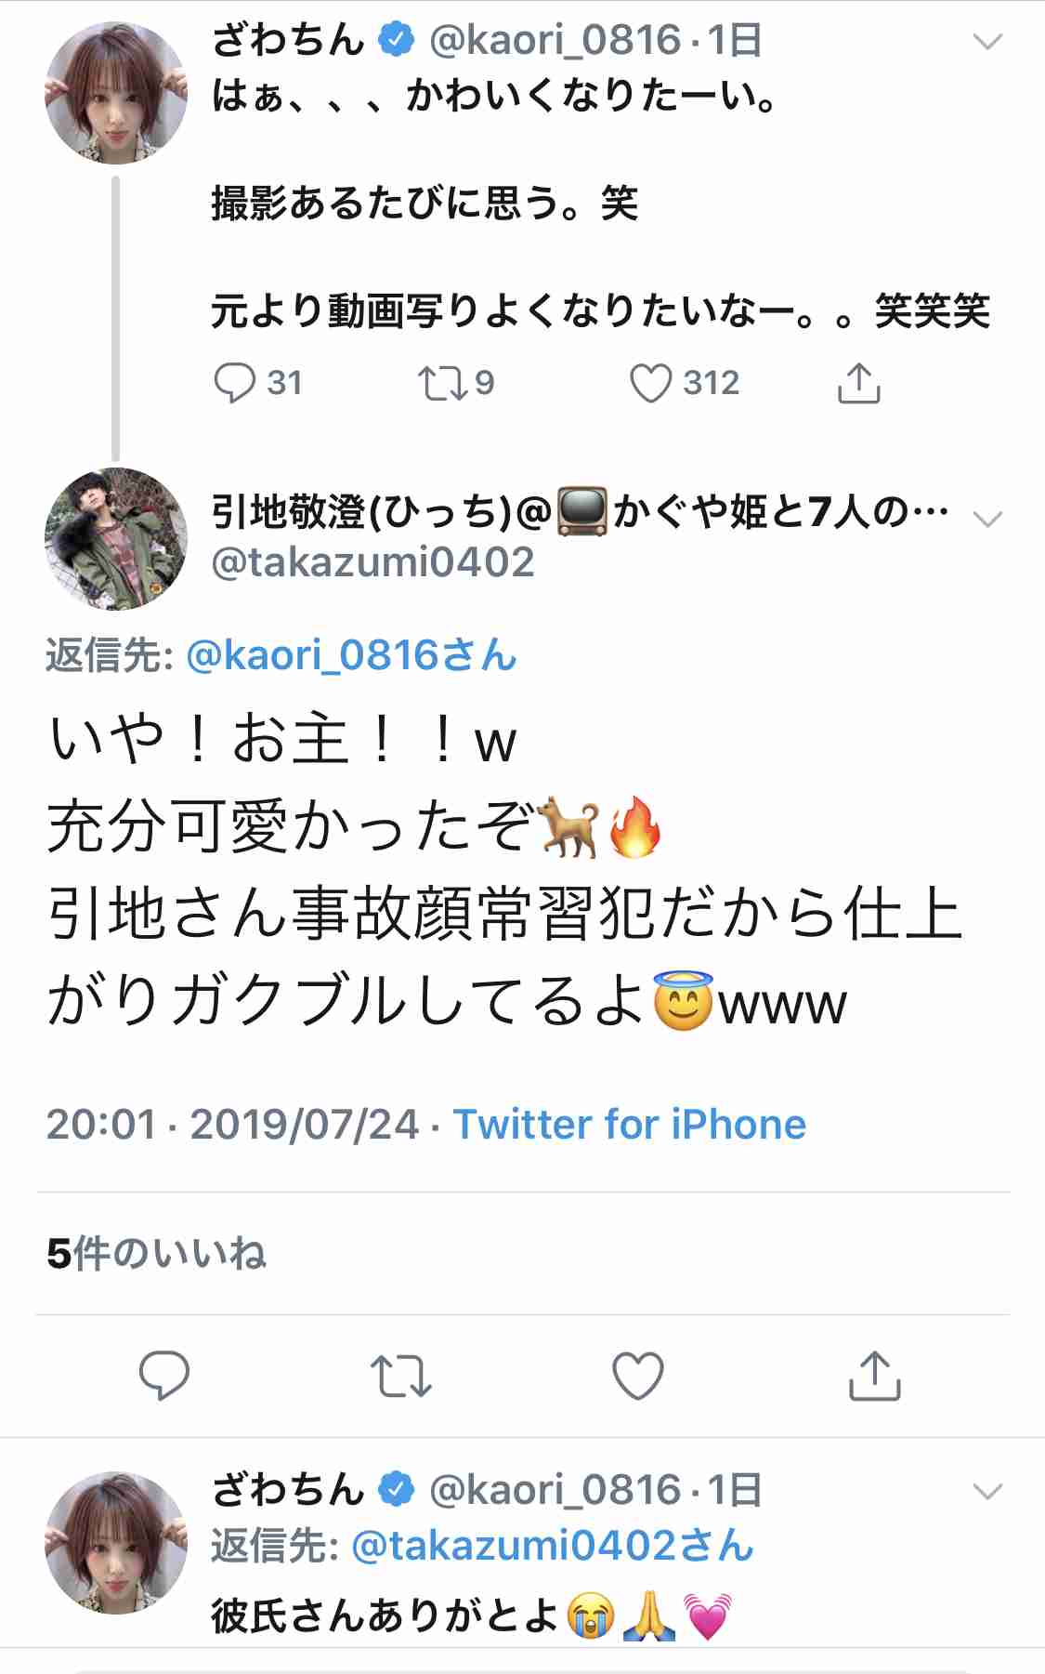Viewport: 1045px width, 1674px height.
Task: Open 引地敬澄 profile avatar
Action: point(116,539)
